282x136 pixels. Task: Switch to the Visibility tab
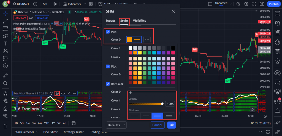[x=140, y=20]
